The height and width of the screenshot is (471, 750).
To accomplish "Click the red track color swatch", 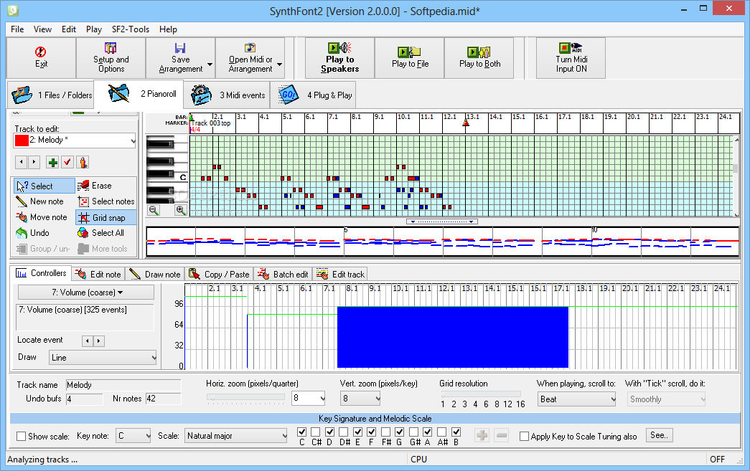I will tap(22, 141).
